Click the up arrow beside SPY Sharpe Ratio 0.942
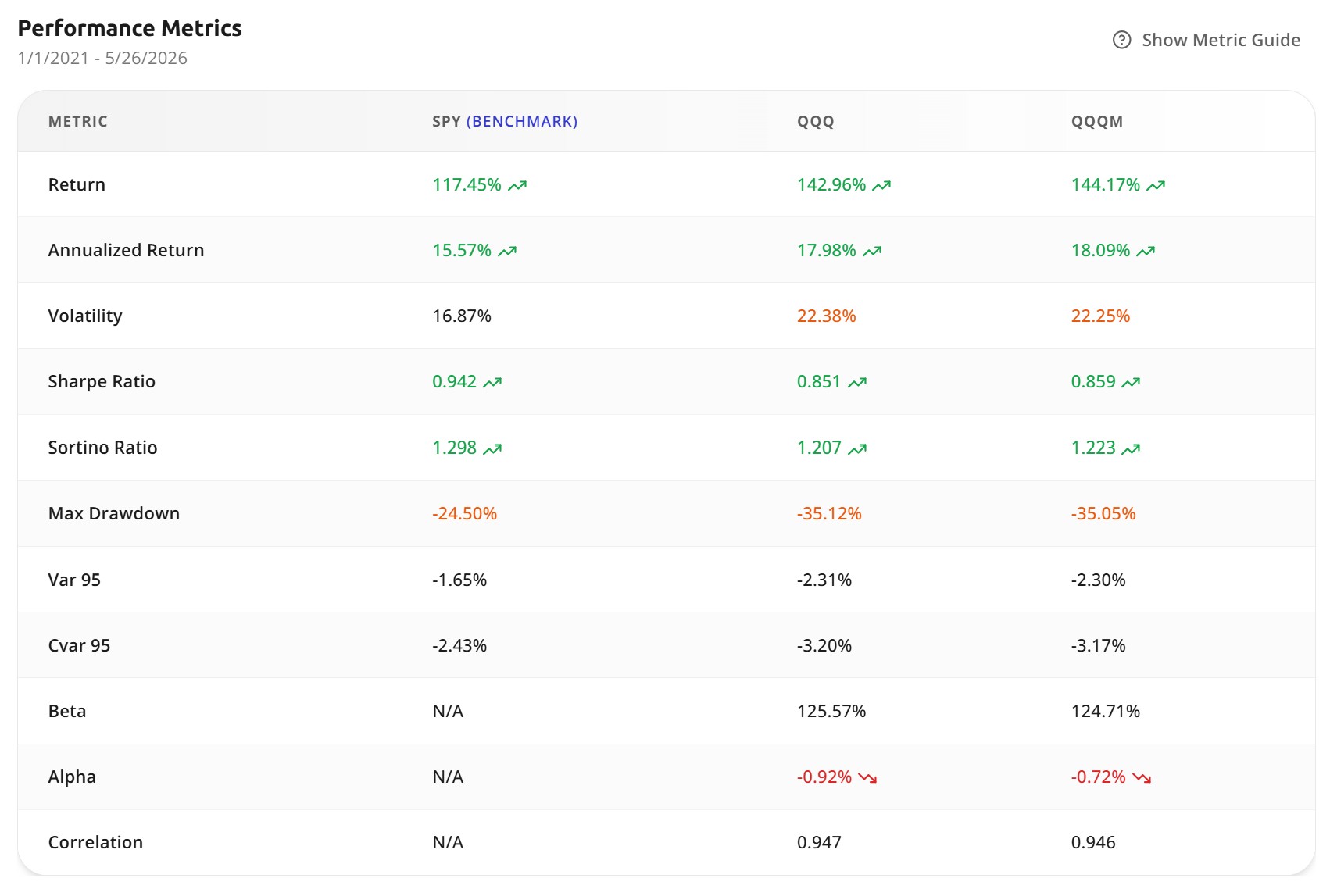This screenshot has width=1330, height=889. (492, 382)
